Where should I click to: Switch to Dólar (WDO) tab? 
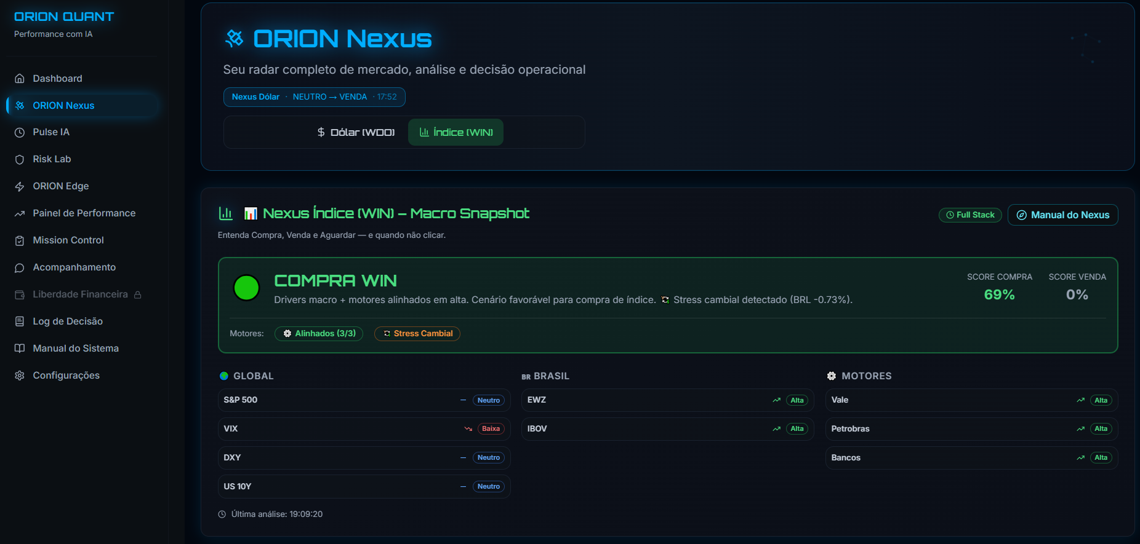356,132
